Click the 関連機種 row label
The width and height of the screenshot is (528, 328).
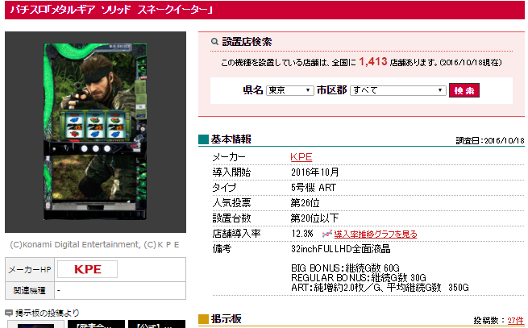coord(30,291)
